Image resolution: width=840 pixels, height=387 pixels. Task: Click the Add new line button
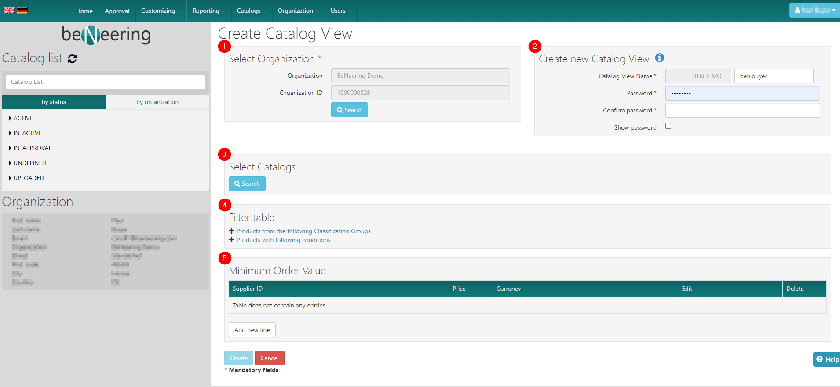pyautogui.click(x=252, y=330)
